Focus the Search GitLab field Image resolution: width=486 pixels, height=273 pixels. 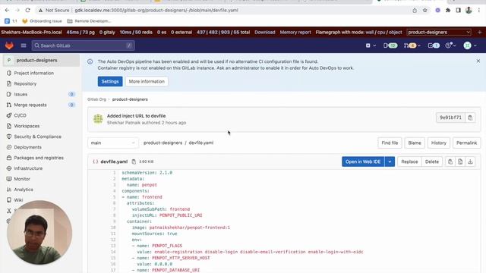[83, 45]
